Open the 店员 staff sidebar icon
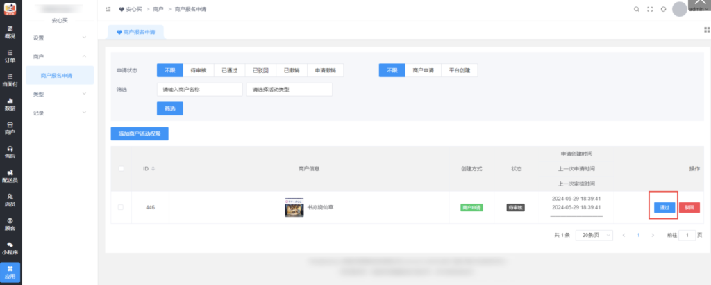This screenshot has width=711, height=285. (x=10, y=200)
